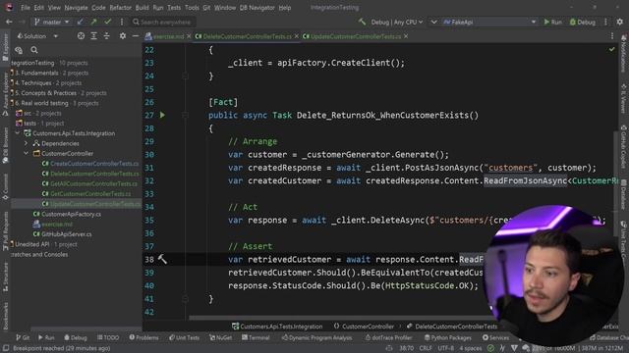Collapse the CustomerController folder
This screenshot has height=353, width=629.
point(27,153)
